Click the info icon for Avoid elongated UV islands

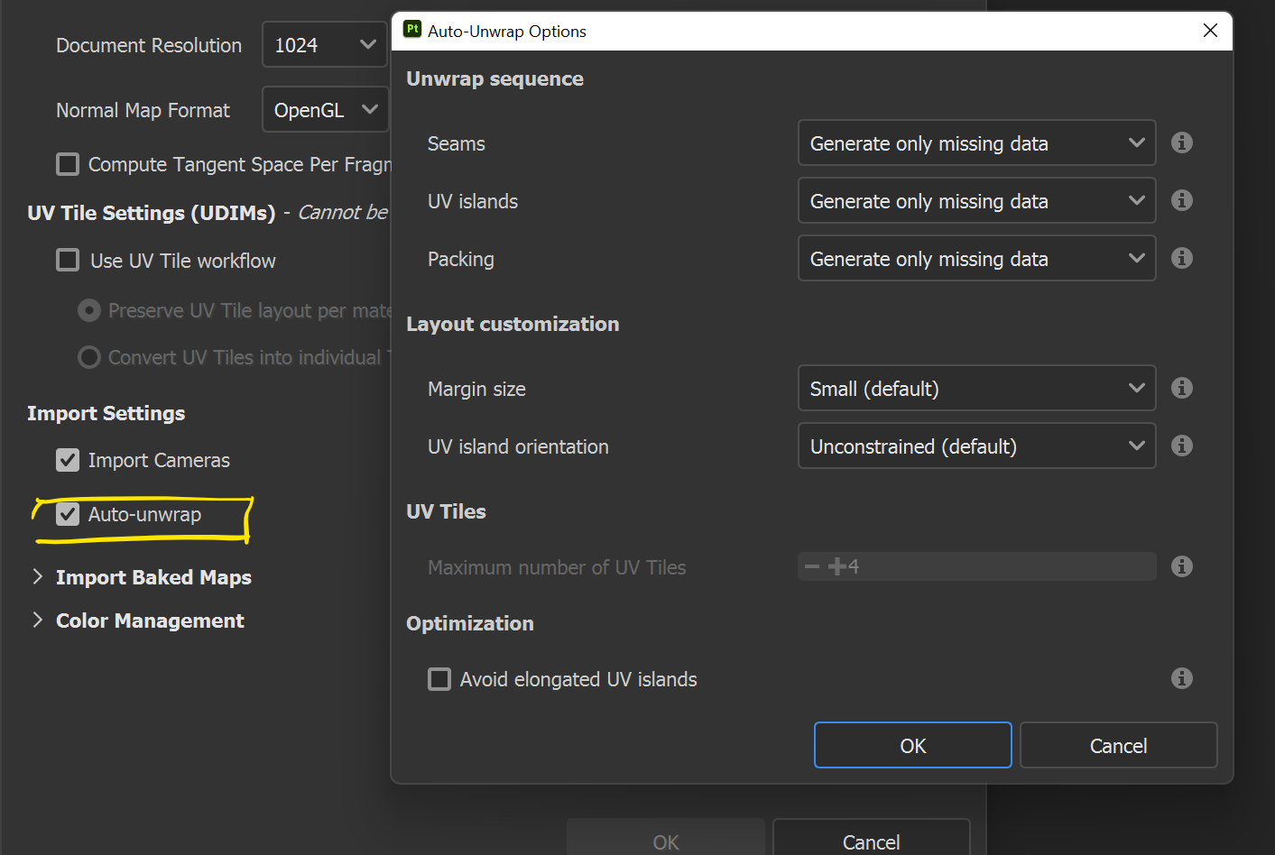(x=1182, y=678)
